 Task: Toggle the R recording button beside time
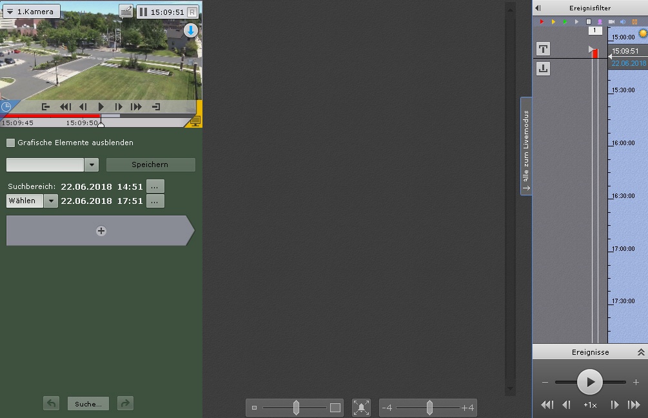click(192, 12)
